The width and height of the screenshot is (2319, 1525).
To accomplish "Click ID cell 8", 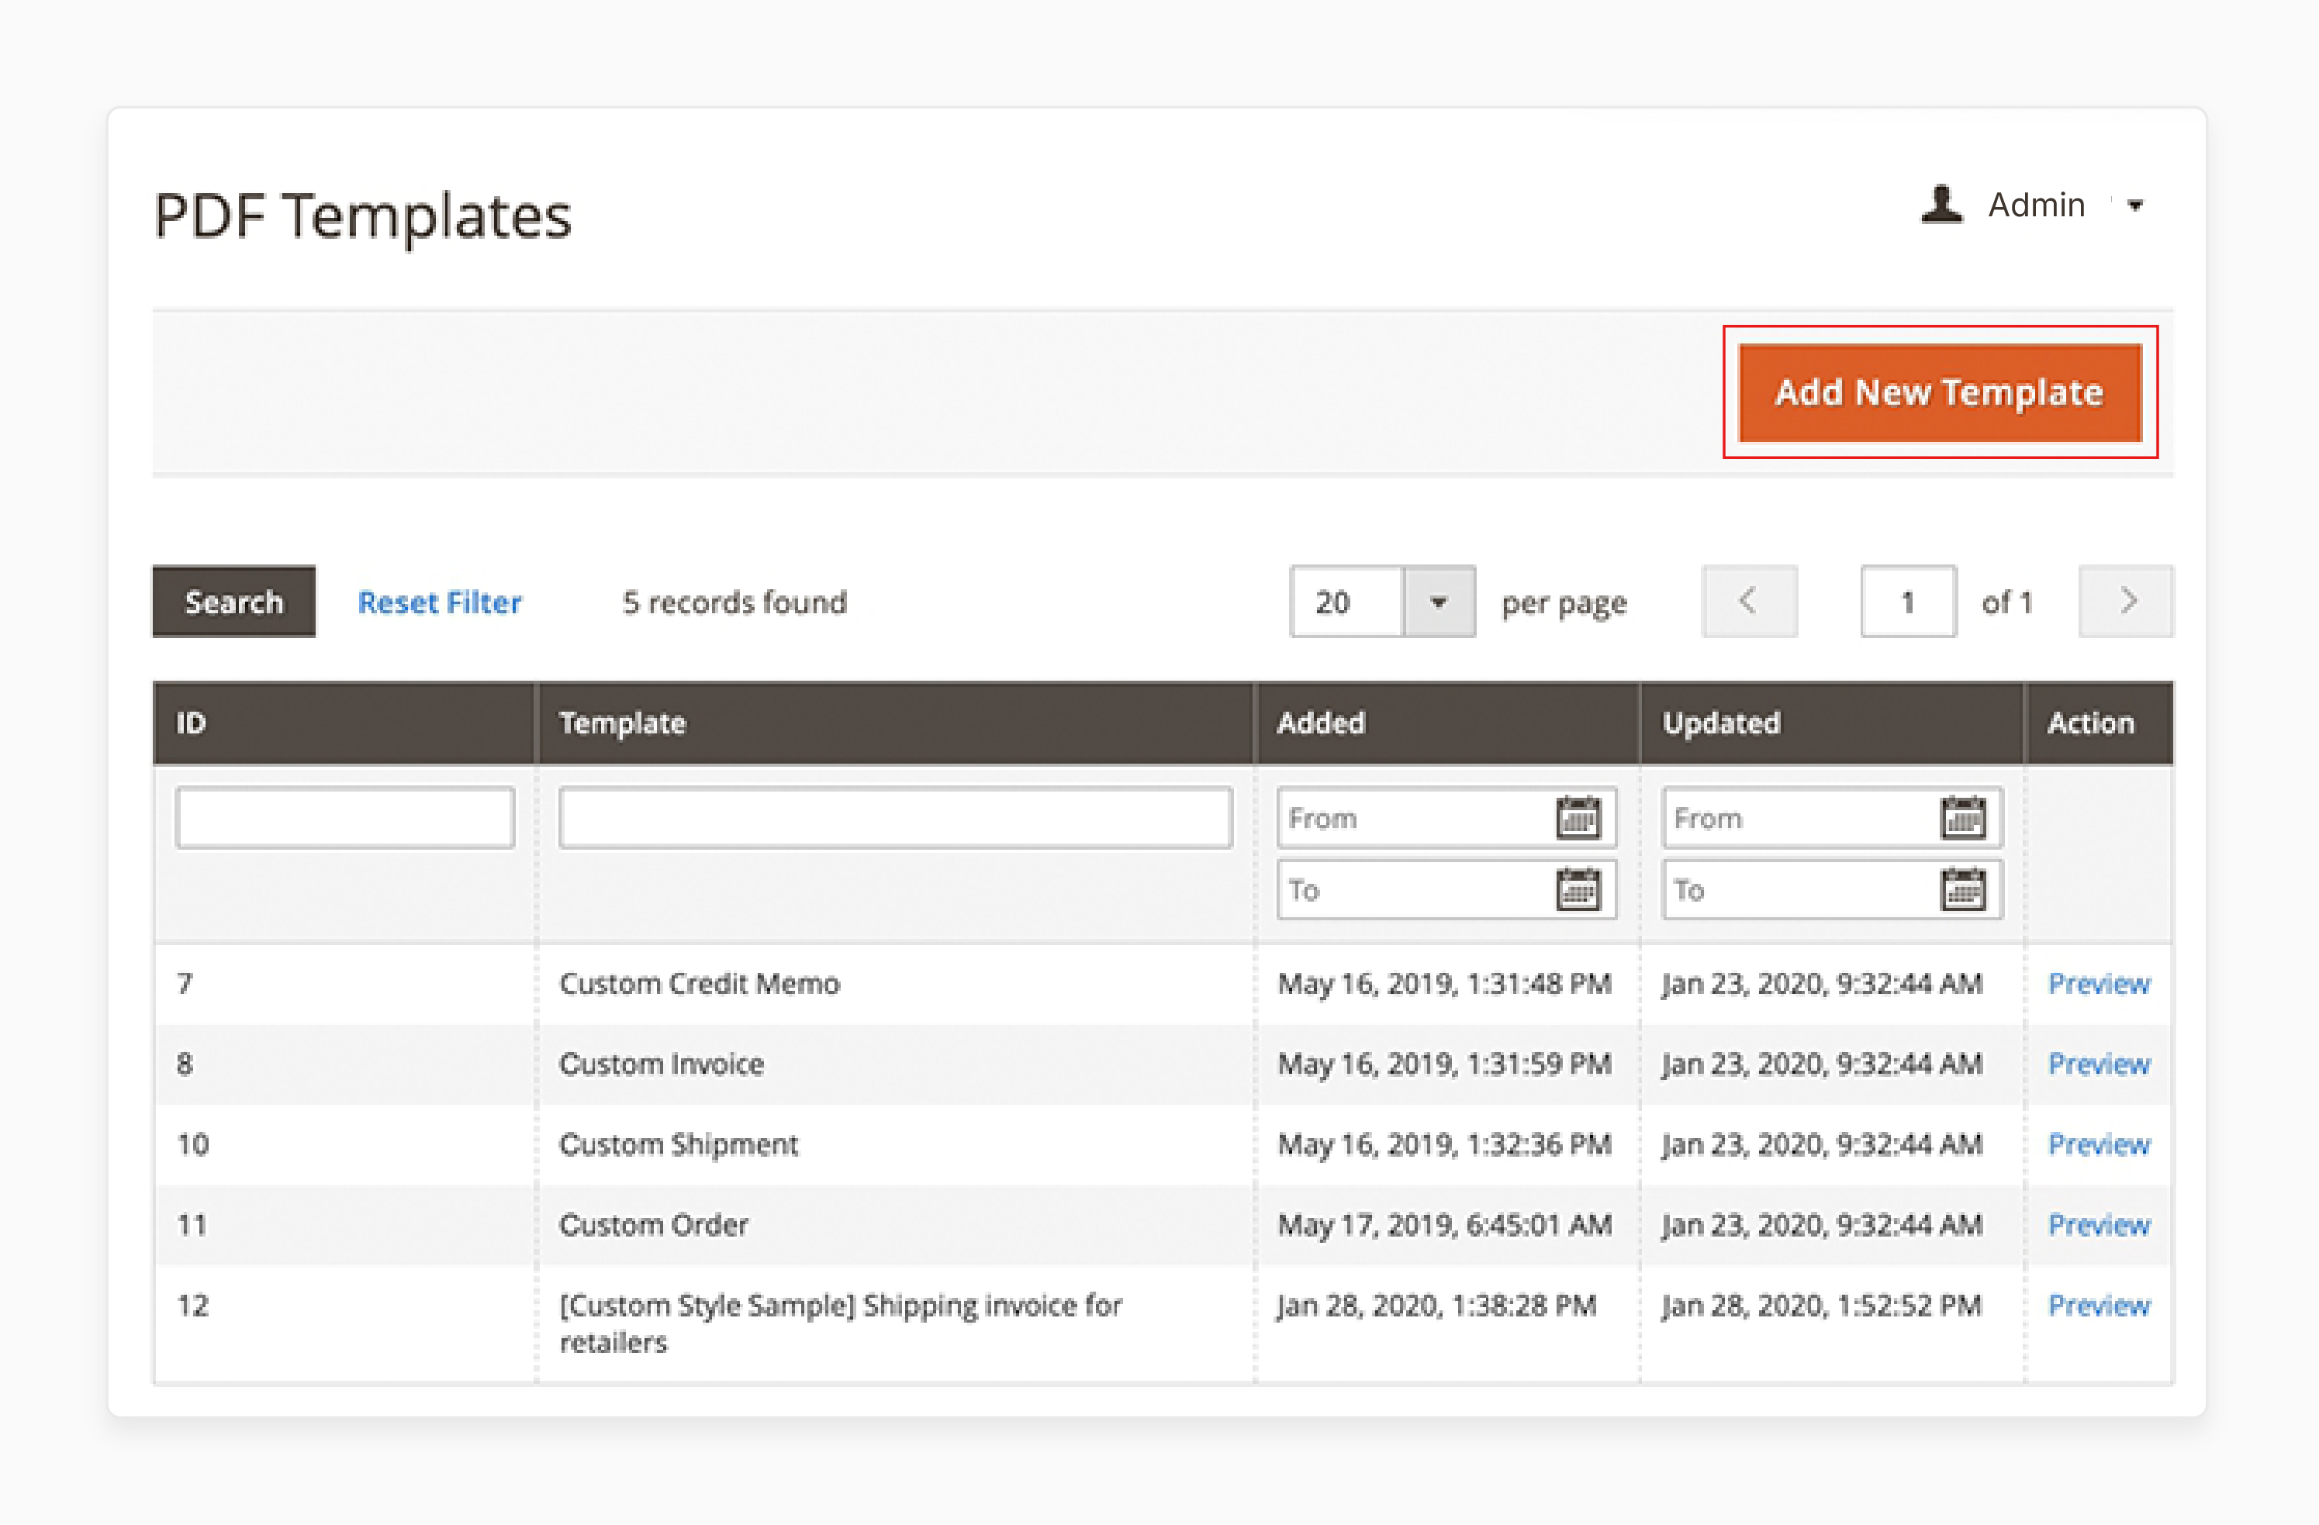I will pos(184,1064).
